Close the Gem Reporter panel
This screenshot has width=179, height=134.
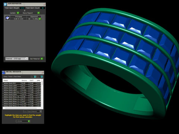[44, 4]
